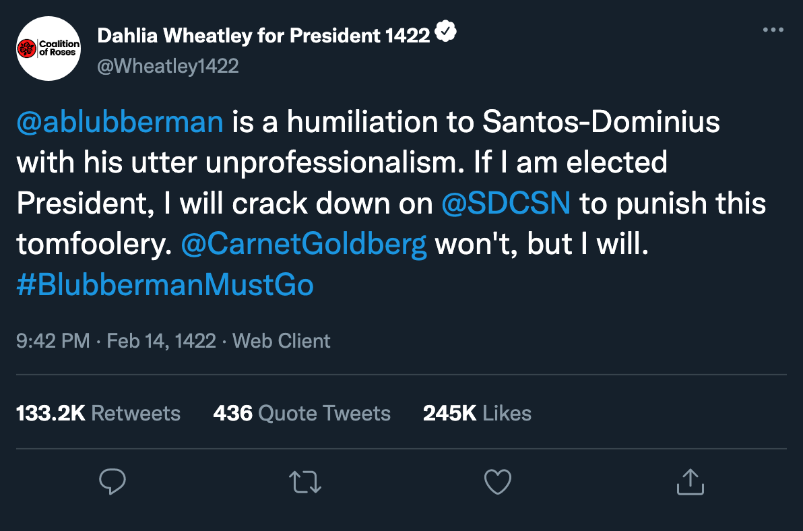Open the @ablubberman mention

120,122
